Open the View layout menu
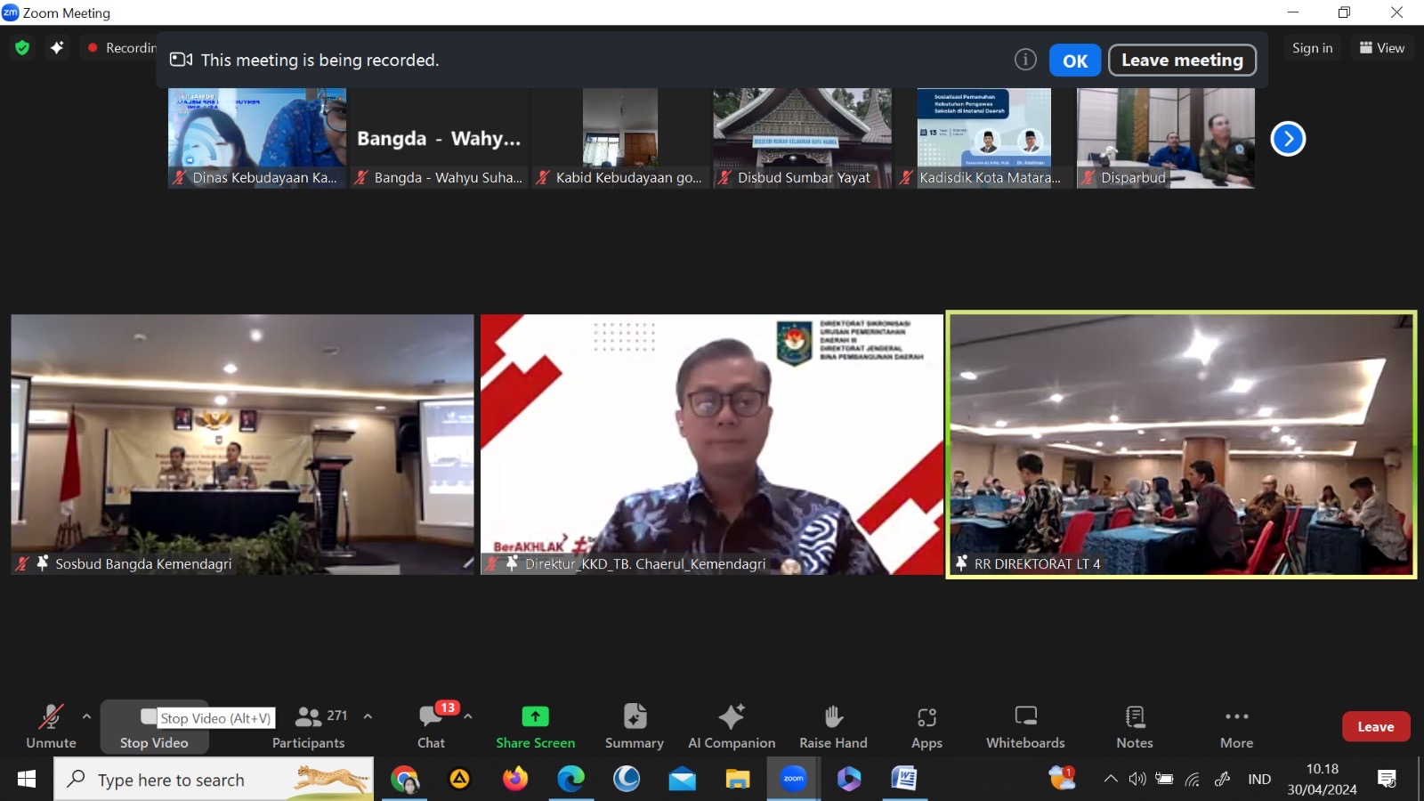1424x801 pixels. click(1381, 48)
